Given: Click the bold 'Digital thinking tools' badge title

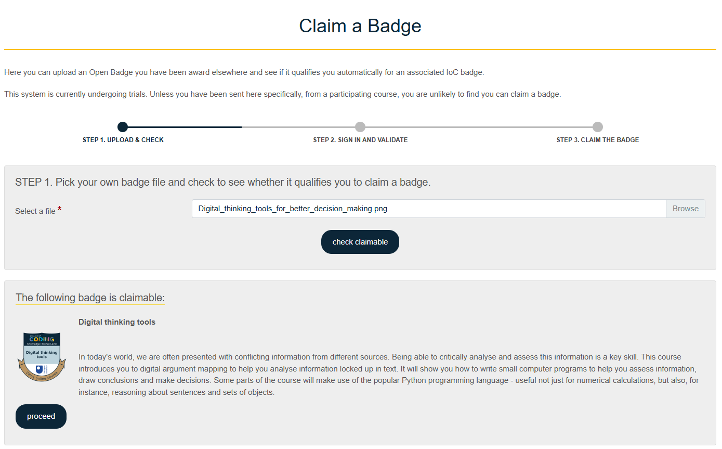Looking at the screenshot, I should (x=117, y=322).
